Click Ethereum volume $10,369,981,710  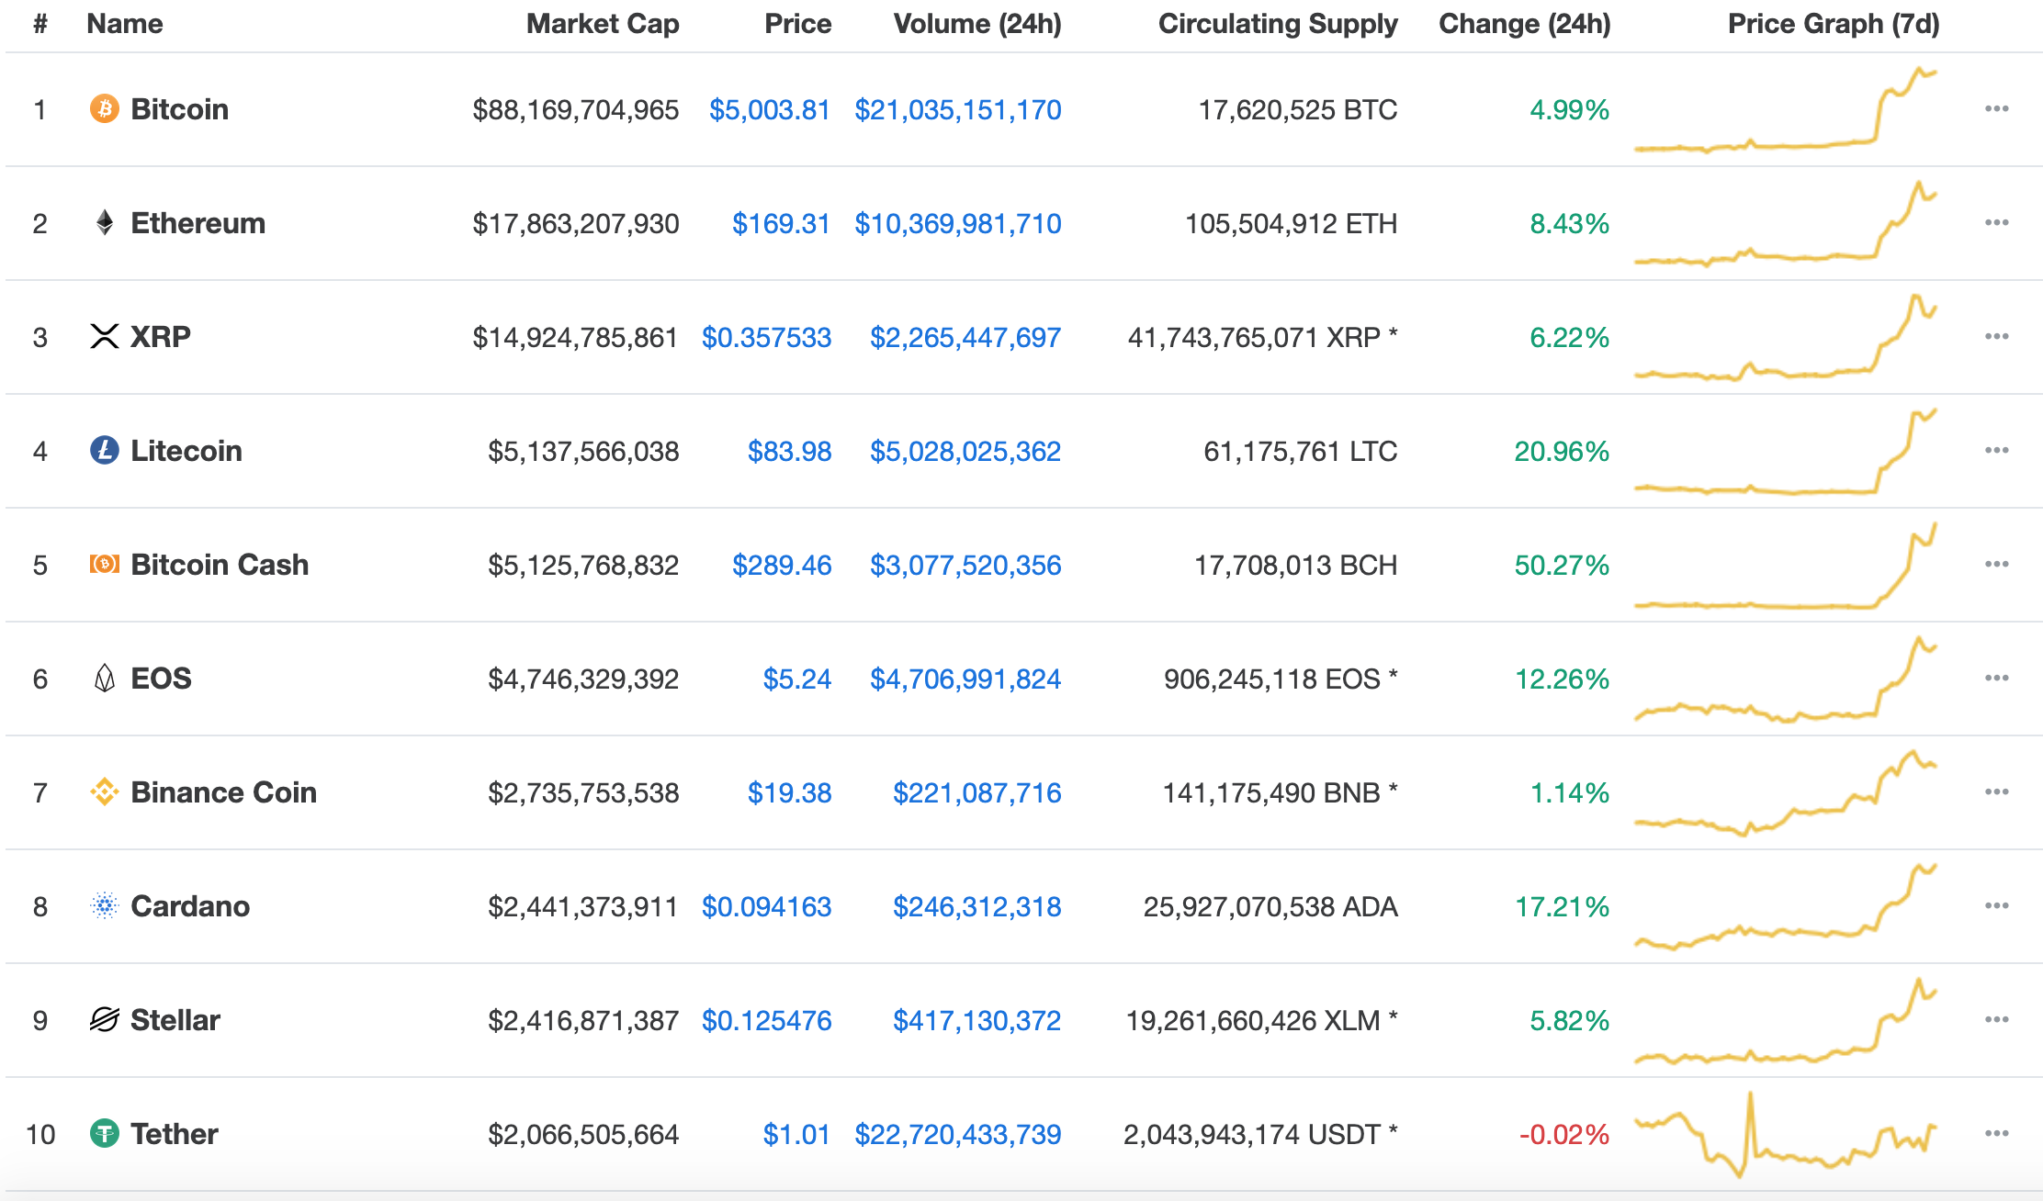click(x=958, y=224)
